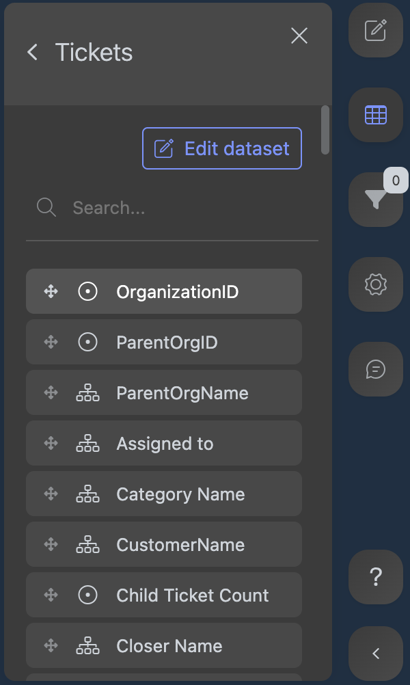
Task: Grab the move handle on CustomerName
Action: click(x=51, y=545)
